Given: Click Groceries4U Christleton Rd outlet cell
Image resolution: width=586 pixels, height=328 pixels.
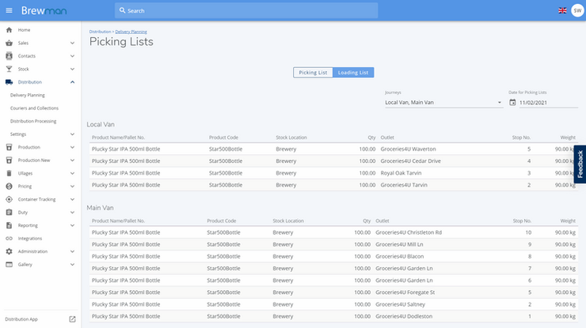Looking at the screenshot, I should pyautogui.click(x=409, y=232).
